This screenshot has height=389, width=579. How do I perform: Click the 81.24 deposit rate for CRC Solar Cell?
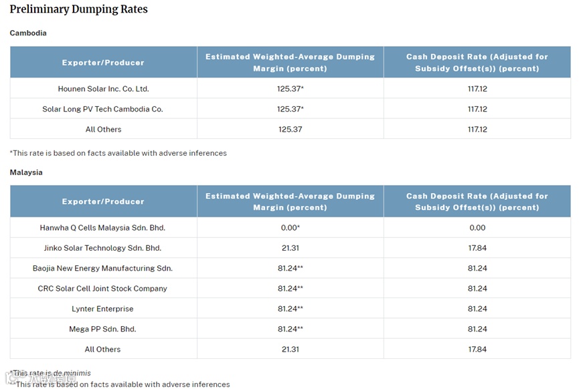477,289
